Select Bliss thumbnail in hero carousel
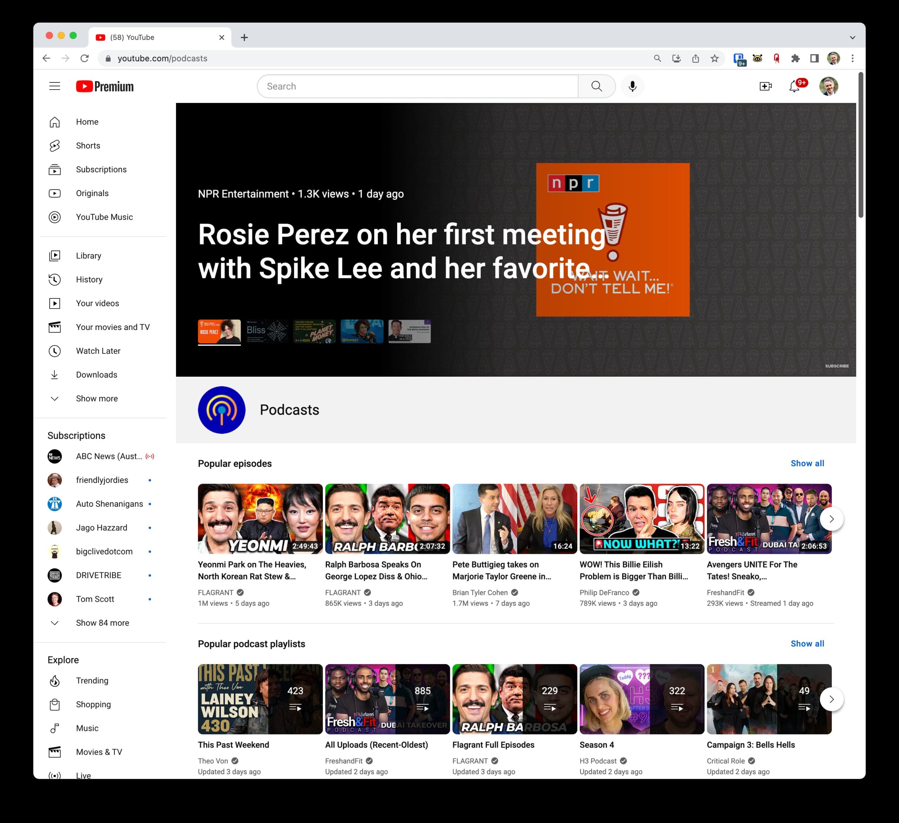The width and height of the screenshot is (899, 823). pyautogui.click(x=267, y=331)
